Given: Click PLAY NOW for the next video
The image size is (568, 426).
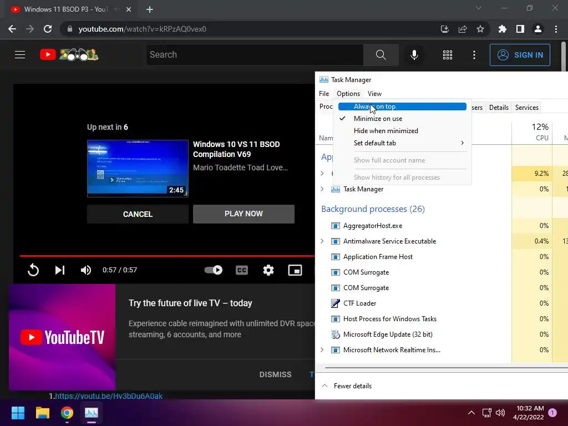Looking at the screenshot, I should click(244, 214).
